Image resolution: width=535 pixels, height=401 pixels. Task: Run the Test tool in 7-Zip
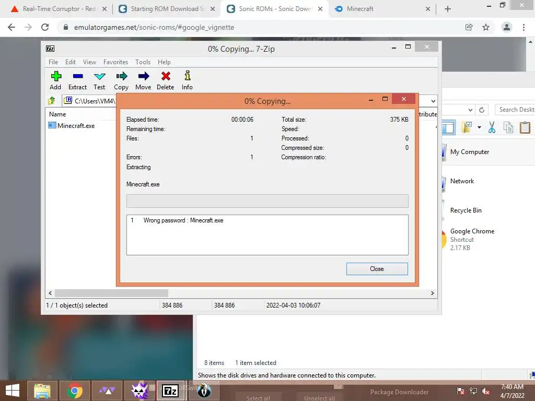point(99,76)
